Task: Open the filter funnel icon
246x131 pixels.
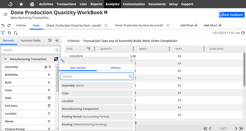Action: (x=3, y=33)
